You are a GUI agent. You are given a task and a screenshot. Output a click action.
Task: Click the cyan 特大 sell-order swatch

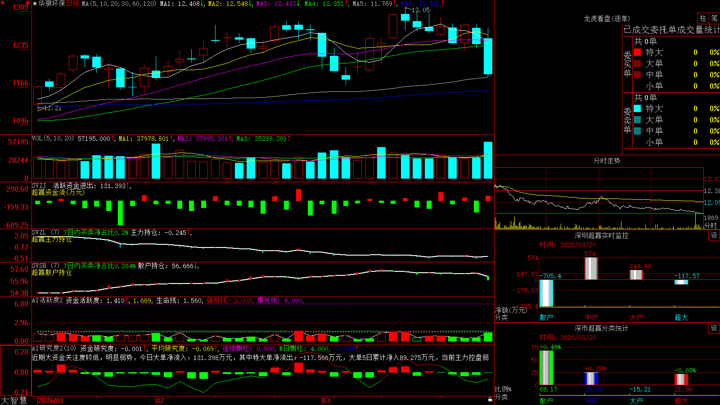pyautogui.click(x=637, y=108)
